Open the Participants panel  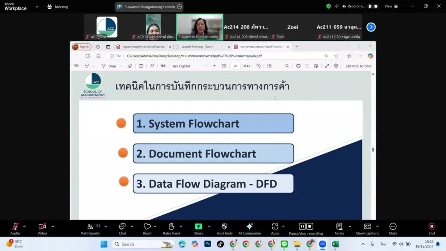pos(91,229)
